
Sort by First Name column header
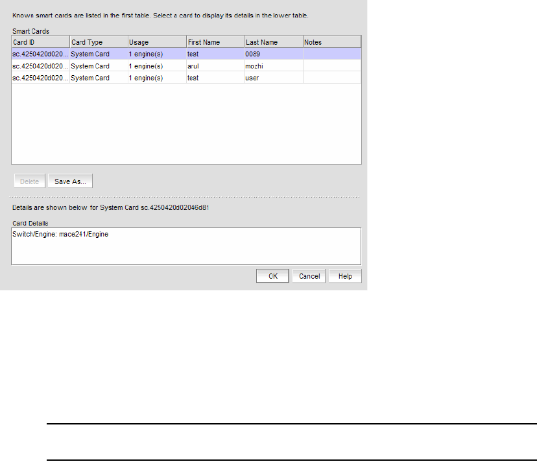214,42
